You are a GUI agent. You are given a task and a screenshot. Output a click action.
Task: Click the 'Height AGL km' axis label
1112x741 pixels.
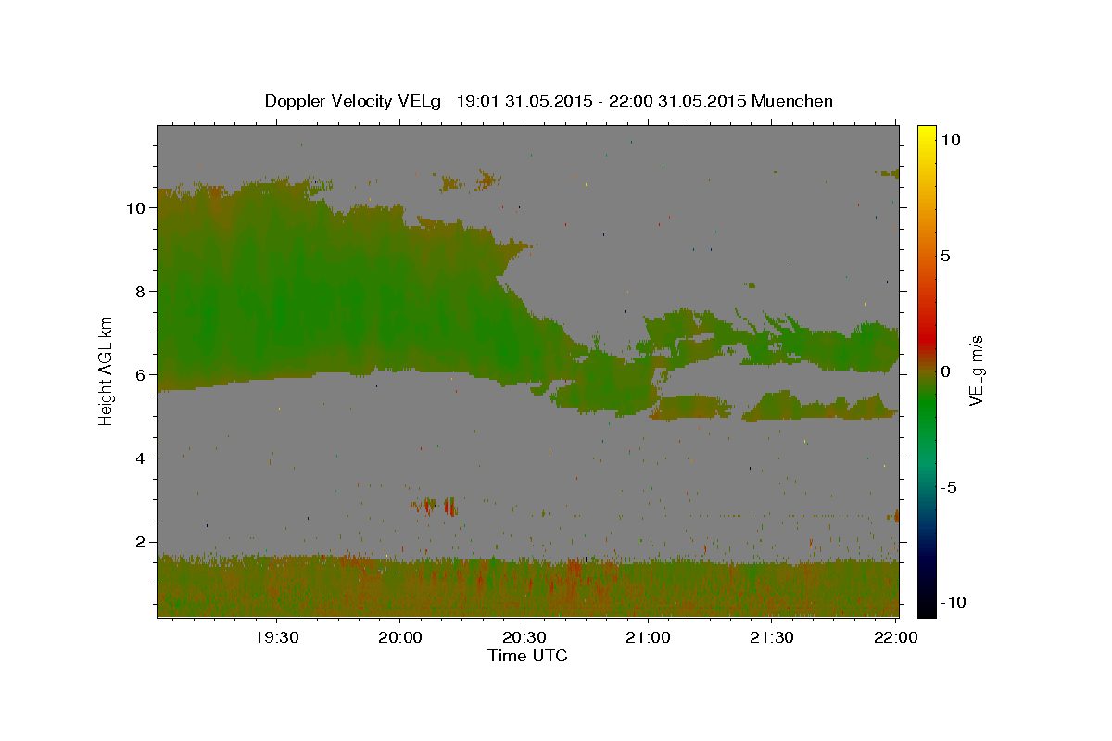(107, 370)
